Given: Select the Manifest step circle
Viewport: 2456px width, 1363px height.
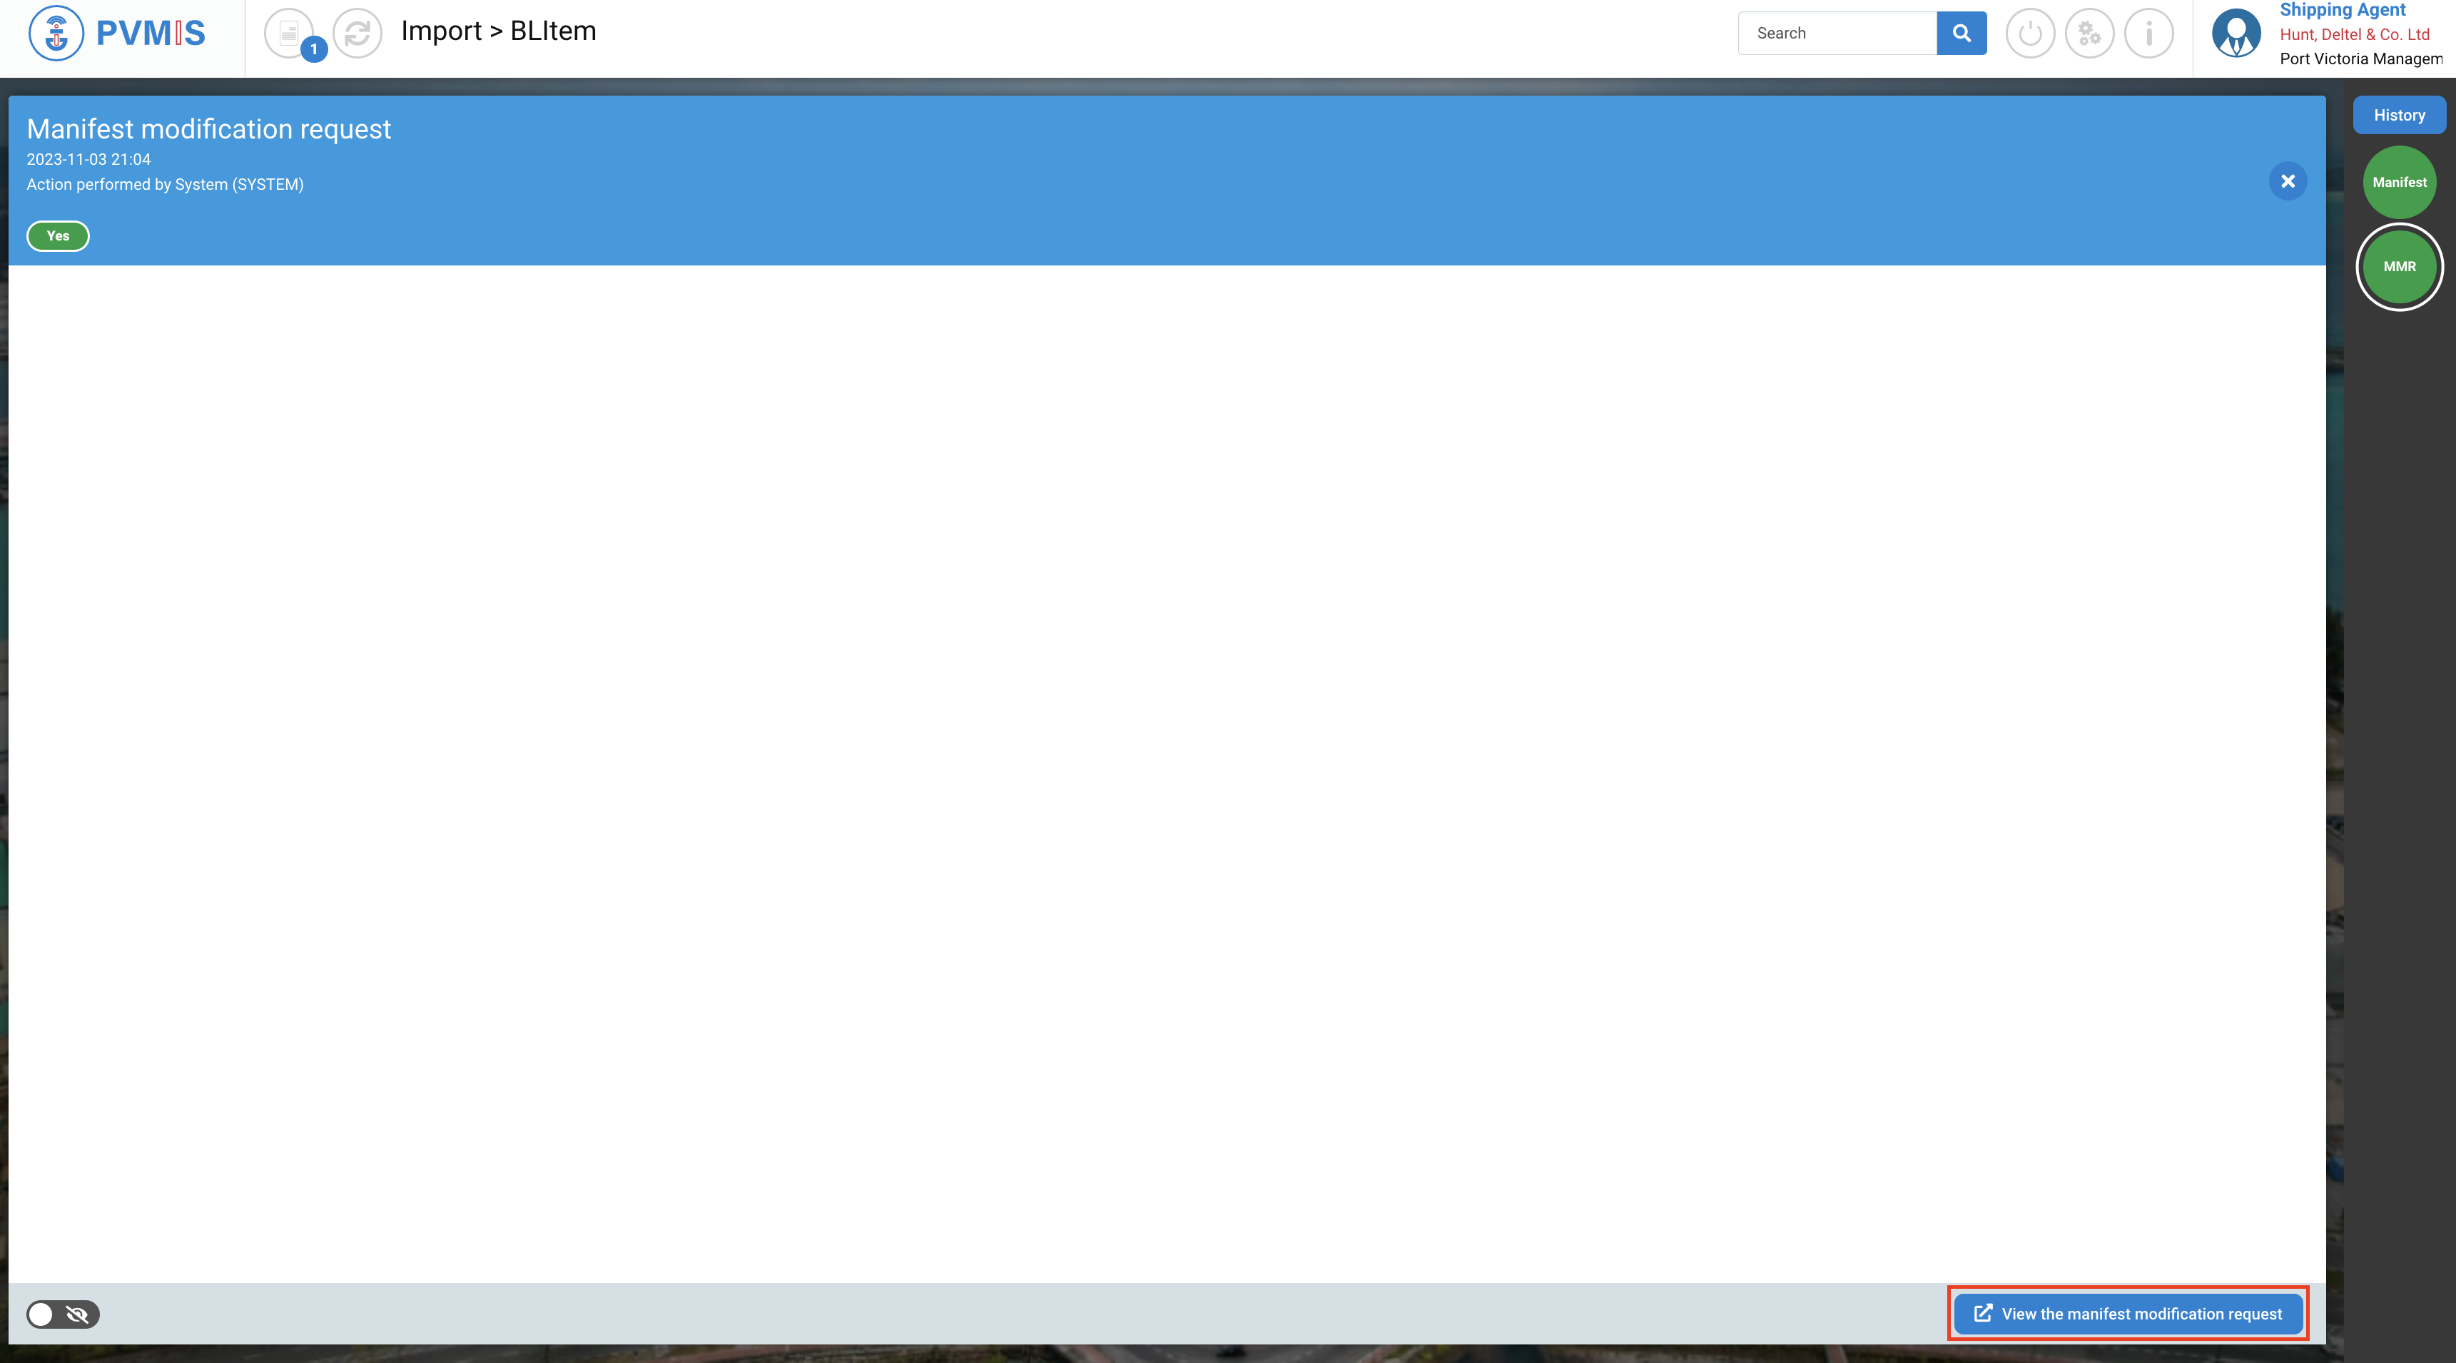Looking at the screenshot, I should pyautogui.click(x=2399, y=182).
